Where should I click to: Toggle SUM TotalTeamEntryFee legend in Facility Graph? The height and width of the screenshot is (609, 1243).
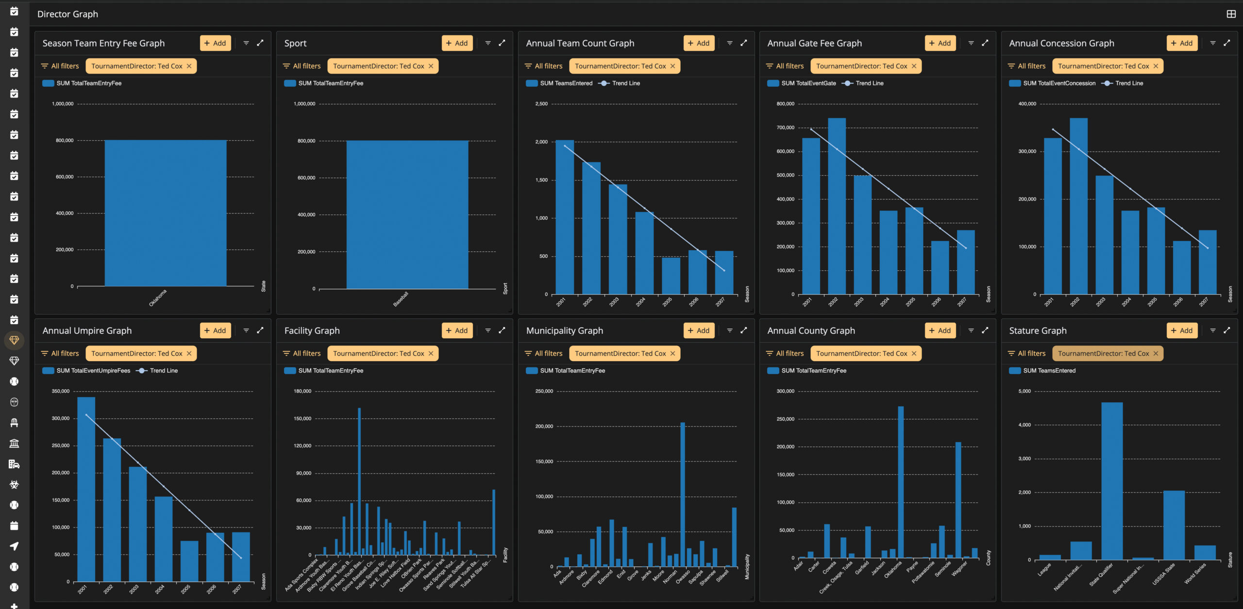click(x=324, y=371)
